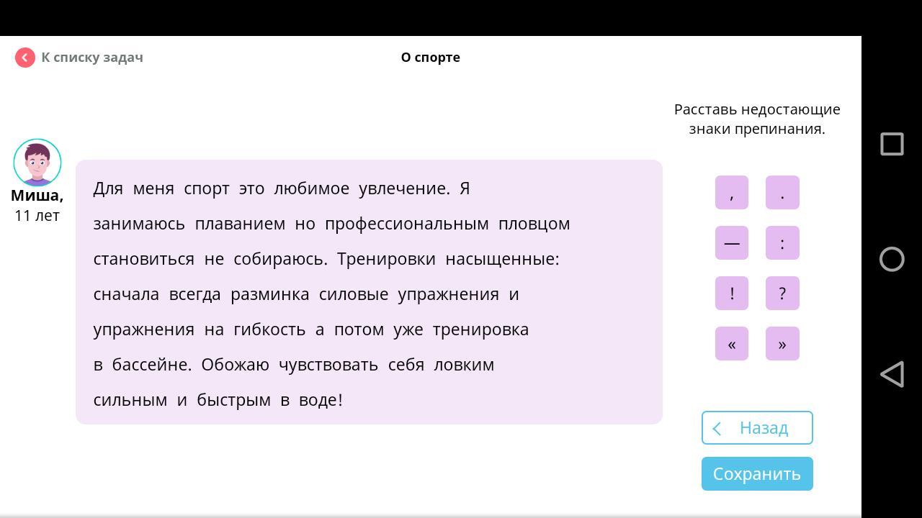Viewport: 922px width, 518px height.
Task: Click the word "Тренировки" in the passage
Action: click(386, 259)
